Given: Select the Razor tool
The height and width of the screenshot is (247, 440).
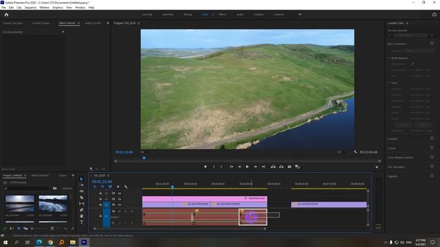Looking at the screenshot, I should point(81,198).
